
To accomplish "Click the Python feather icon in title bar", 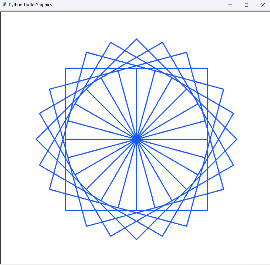I will click(4, 5).
